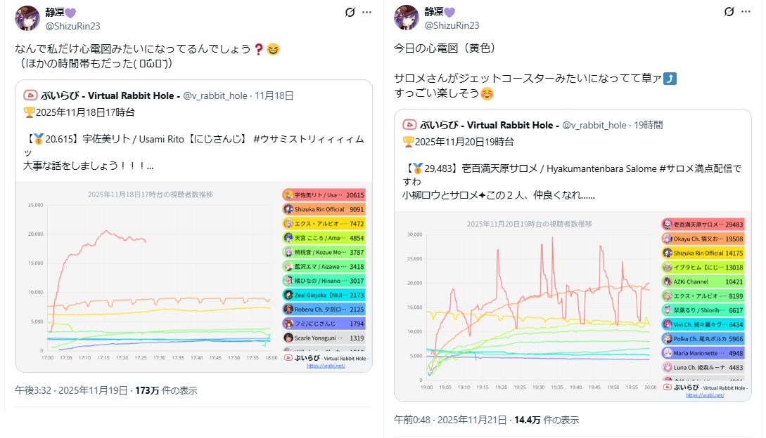Viewport: 766px width, 438px height.
Task: Click the Grok icon on the left post
Action: (350, 13)
